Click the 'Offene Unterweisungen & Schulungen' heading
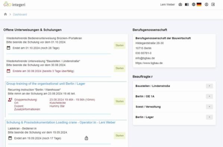Screen dimensions: 223x147 [x=32, y=30]
